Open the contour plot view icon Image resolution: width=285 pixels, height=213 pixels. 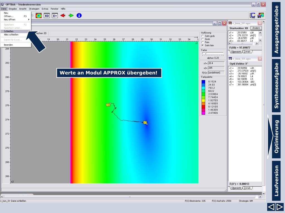tap(38, 16)
